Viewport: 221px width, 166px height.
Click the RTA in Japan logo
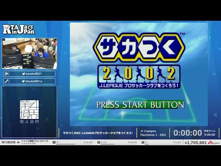[18, 29]
